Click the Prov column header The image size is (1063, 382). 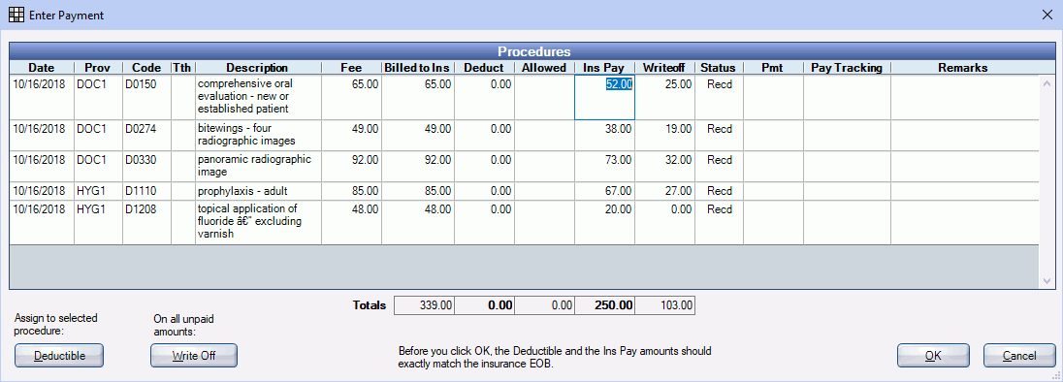[x=98, y=68]
